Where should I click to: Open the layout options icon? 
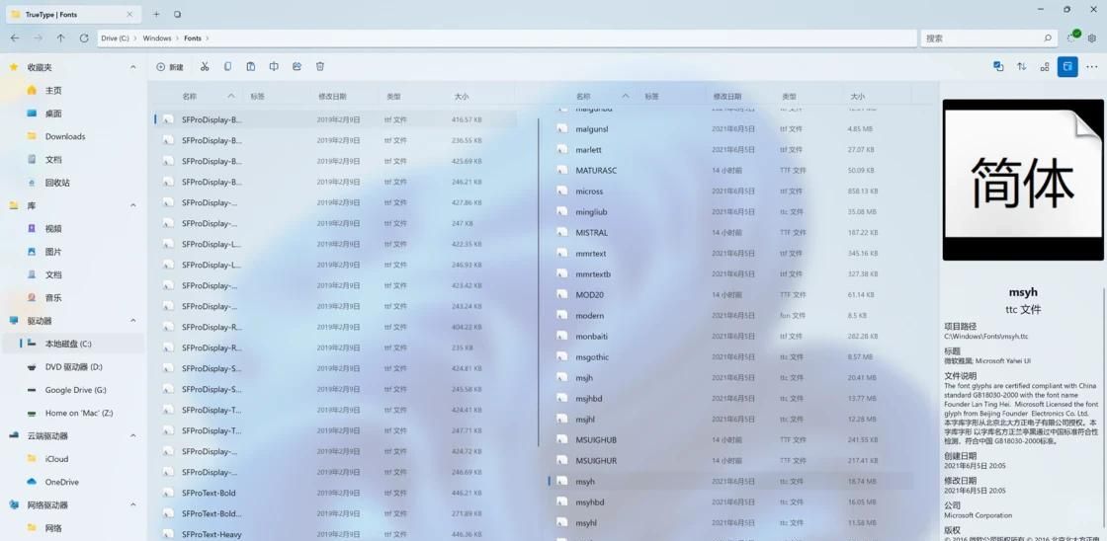pyautogui.click(x=1044, y=66)
